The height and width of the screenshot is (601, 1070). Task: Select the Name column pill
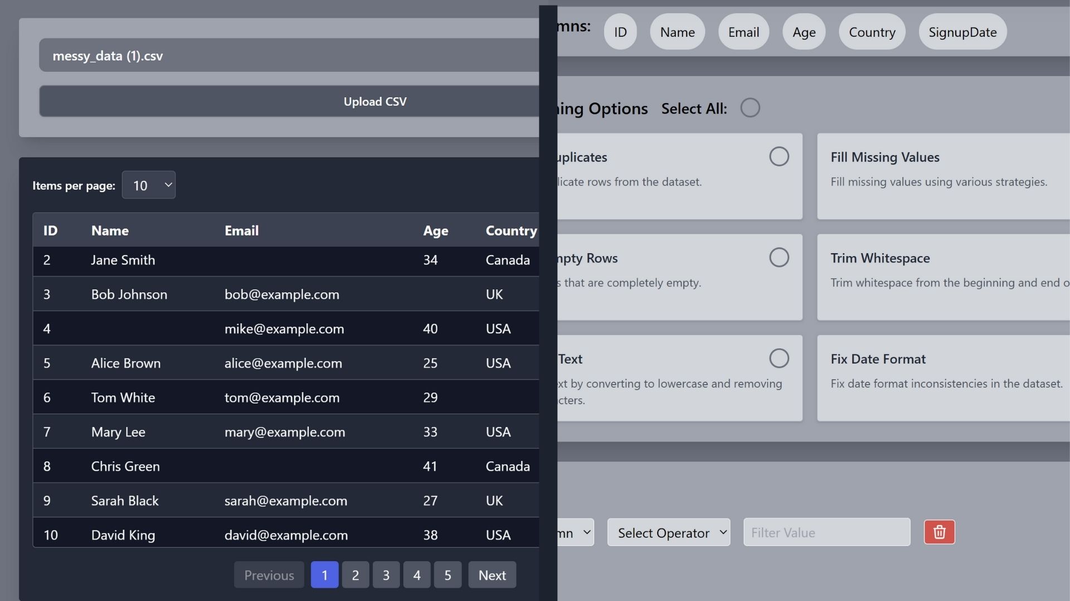click(677, 32)
